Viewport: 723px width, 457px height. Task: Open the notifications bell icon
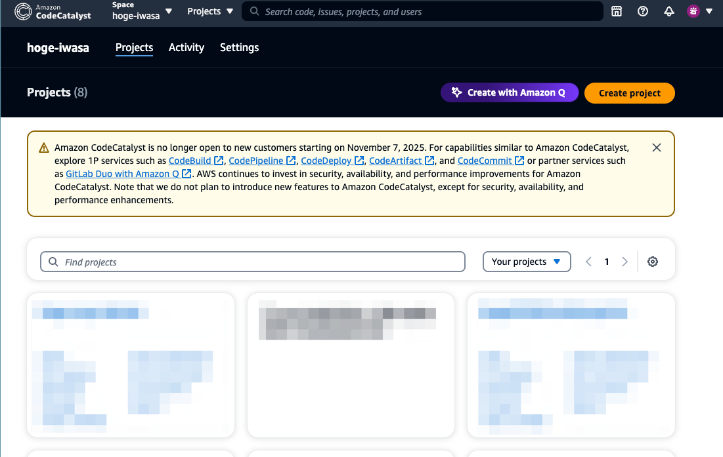click(669, 11)
